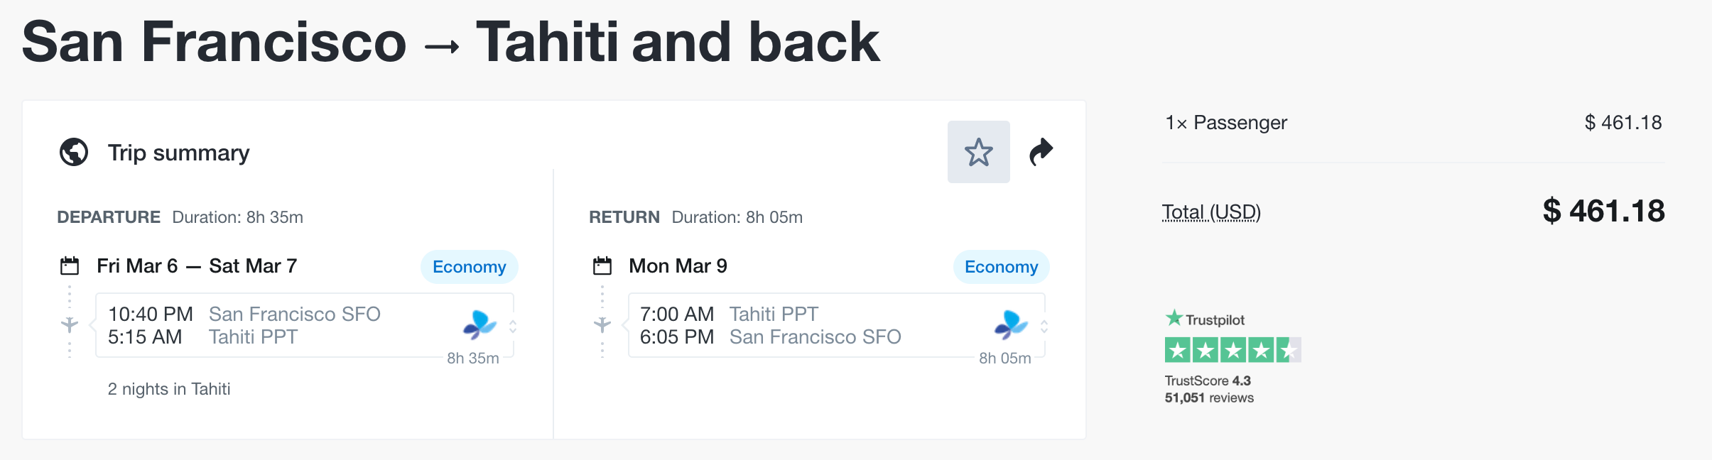
Task: Click the globe icon beside Trip summary
Action: coord(74,152)
